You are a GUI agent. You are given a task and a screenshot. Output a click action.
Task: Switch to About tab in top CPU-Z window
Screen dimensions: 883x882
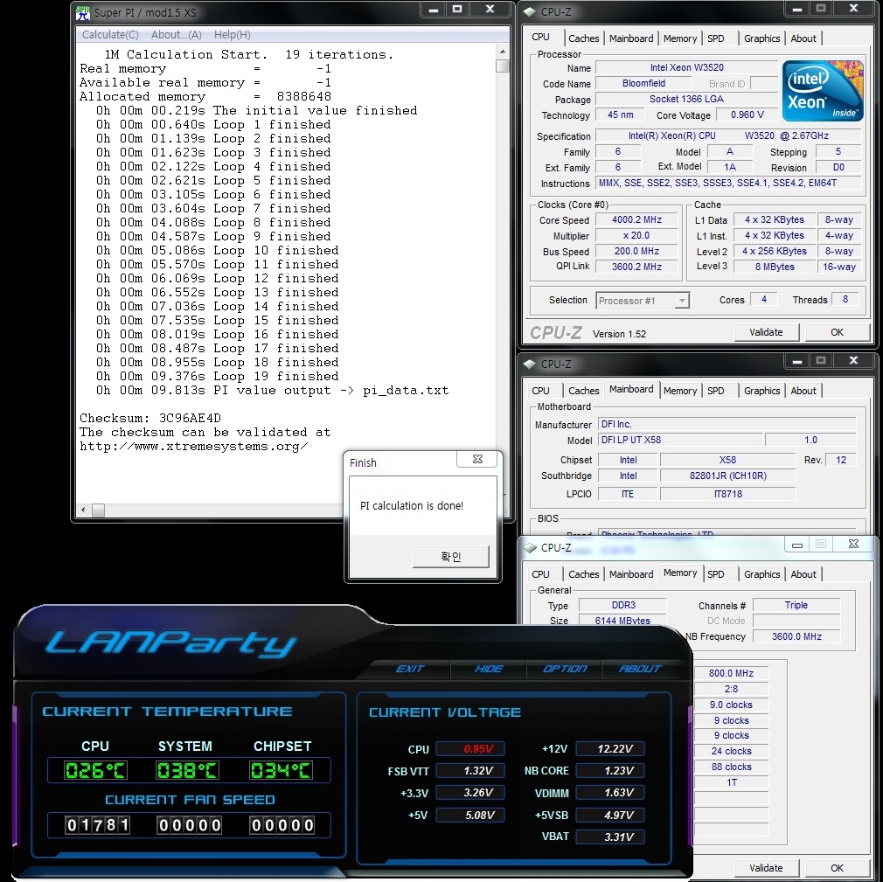[803, 38]
